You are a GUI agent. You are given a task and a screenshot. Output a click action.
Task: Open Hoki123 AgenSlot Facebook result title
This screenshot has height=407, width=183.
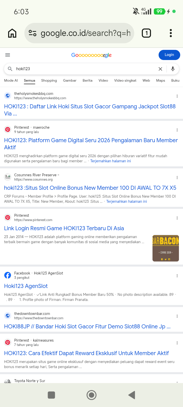click(26, 286)
